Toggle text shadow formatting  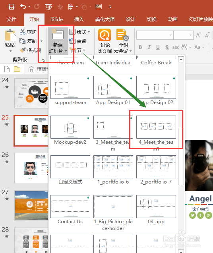click(167, 47)
